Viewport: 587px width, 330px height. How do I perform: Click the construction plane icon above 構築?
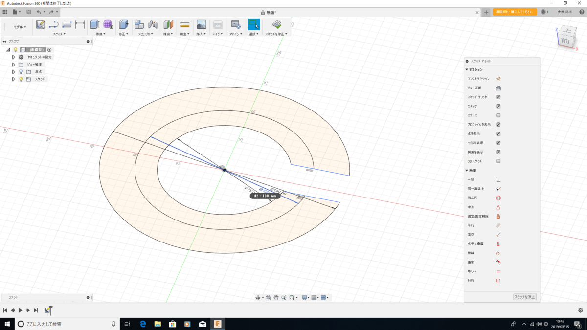[169, 24]
